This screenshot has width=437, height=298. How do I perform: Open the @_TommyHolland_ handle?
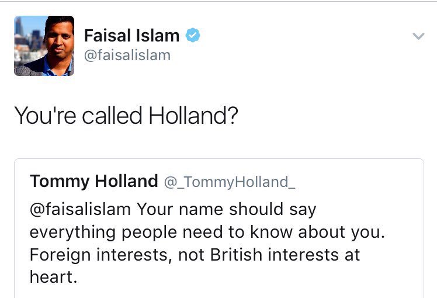point(229,182)
